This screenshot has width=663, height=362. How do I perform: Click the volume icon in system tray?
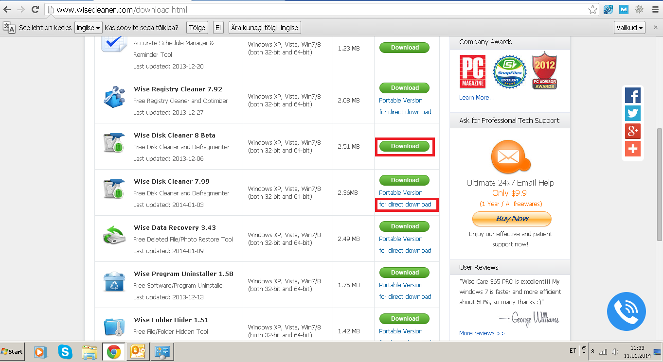click(615, 352)
